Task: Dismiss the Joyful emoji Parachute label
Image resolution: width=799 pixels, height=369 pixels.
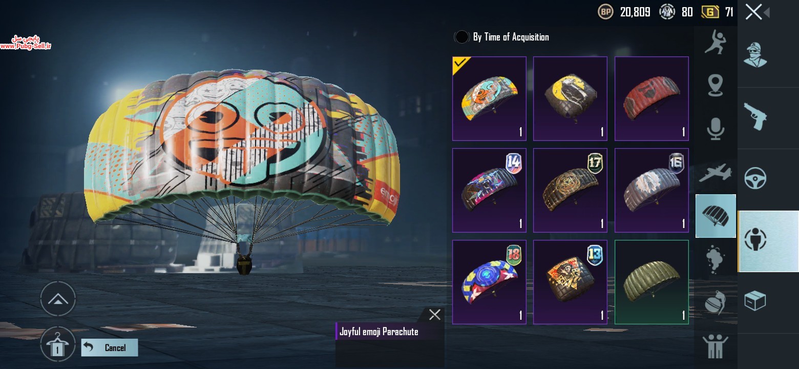Action: pyautogui.click(x=434, y=315)
